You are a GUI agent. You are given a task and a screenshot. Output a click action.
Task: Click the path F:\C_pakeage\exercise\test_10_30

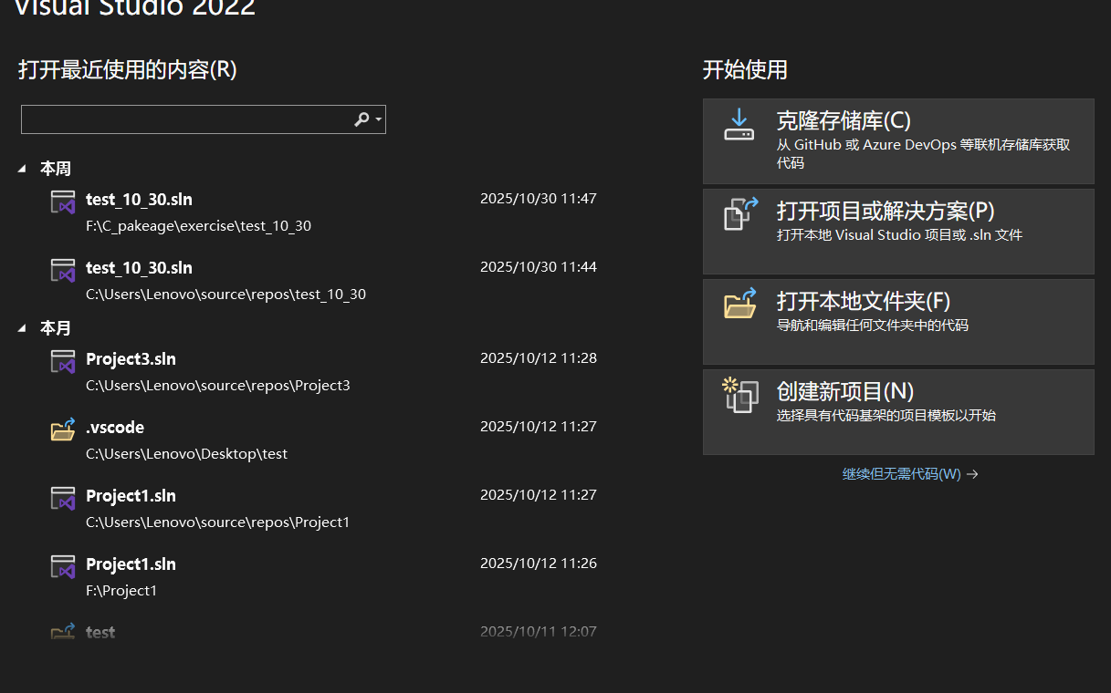(198, 226)
